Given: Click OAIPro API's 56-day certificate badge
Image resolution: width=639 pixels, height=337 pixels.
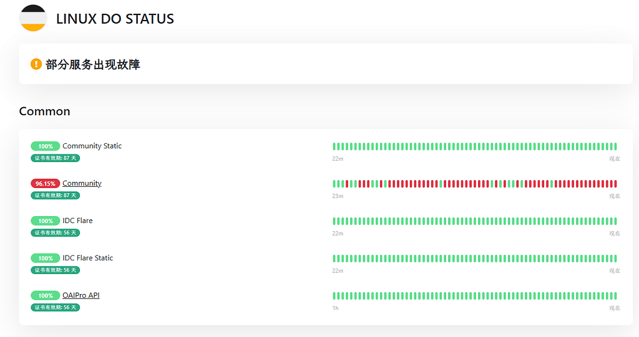Looking at the screenshot, I should (56, 307).
